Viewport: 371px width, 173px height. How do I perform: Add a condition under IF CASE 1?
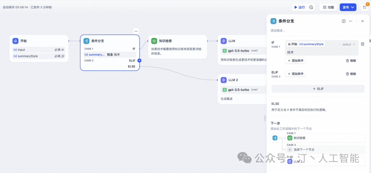pyautogui.click(x=295, y=61)
